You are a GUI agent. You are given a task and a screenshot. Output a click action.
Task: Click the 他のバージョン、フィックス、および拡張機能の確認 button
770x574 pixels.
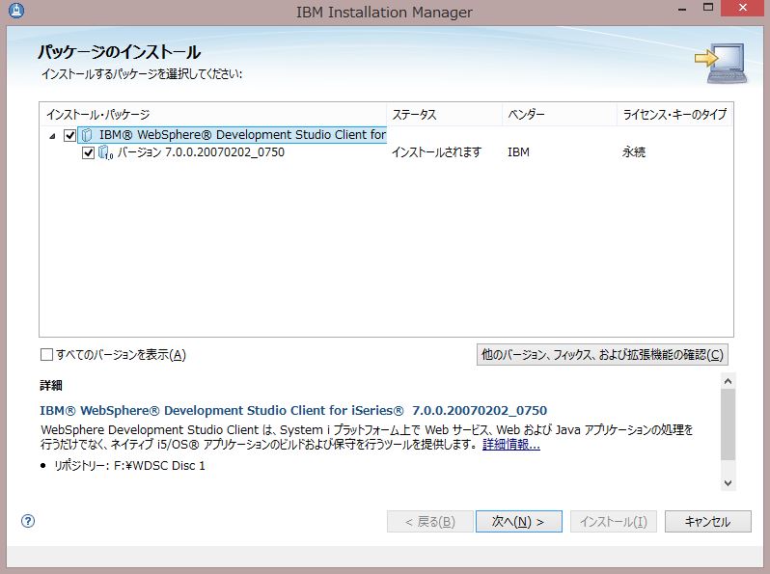click(602, 354)
